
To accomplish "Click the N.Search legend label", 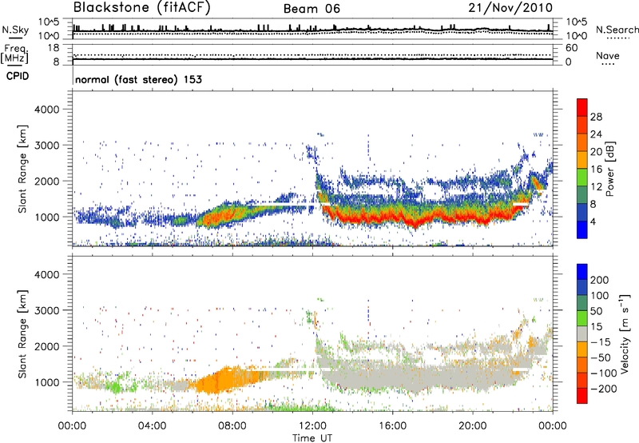I will (617, 30).
